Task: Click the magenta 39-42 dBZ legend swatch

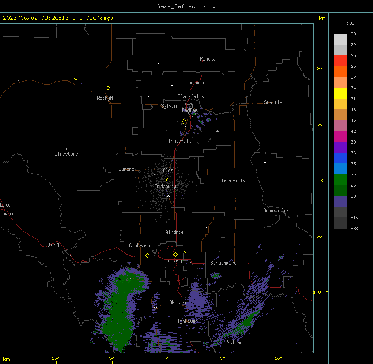Action: pyautogui.click(x=340, y=136)
